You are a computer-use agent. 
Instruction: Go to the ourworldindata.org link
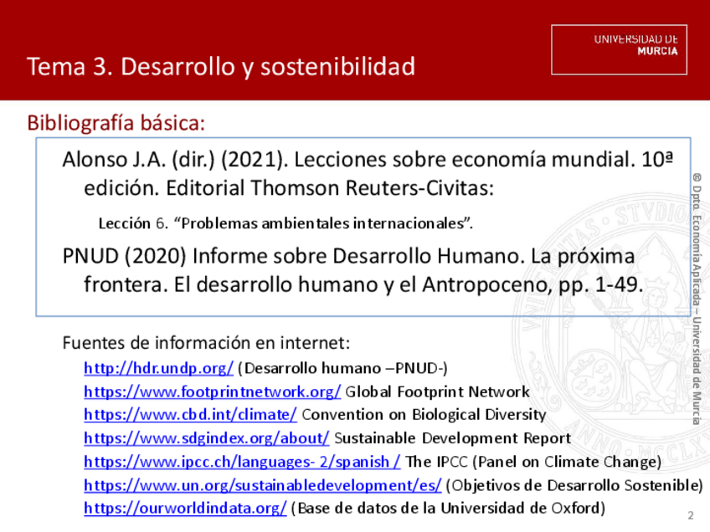(x=185, y=509)
